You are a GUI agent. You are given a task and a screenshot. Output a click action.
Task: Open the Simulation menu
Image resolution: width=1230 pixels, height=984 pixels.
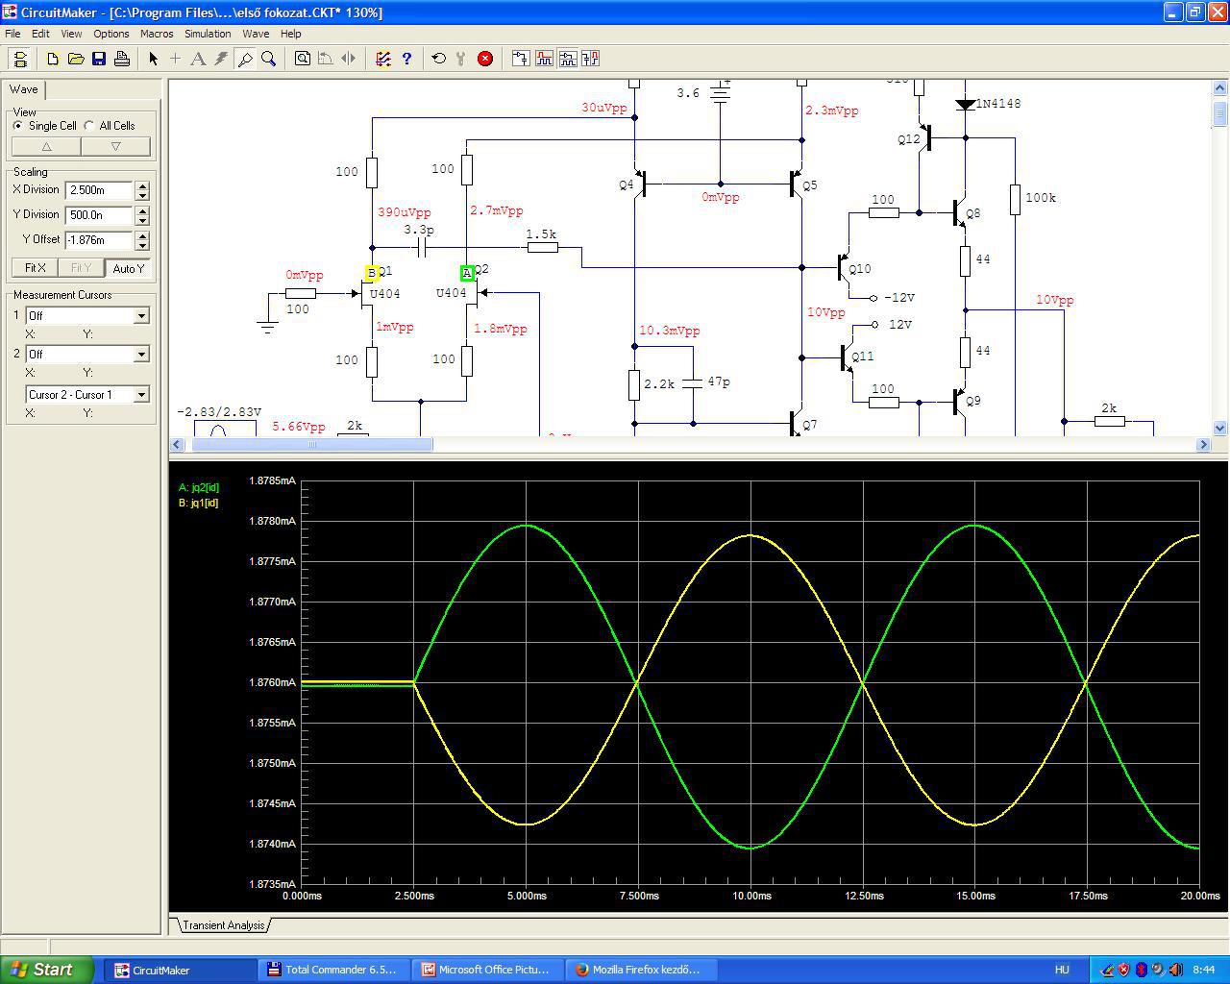[208, 34]
